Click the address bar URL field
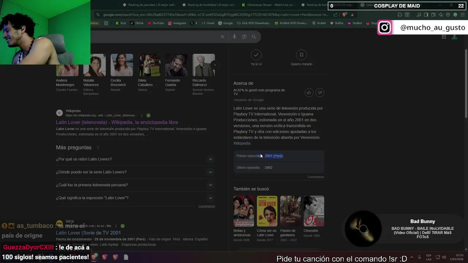 [x=216, y=15]
